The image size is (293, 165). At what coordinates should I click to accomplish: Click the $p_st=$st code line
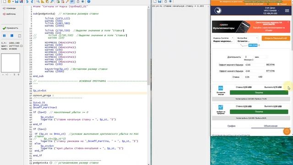(x=40, y=91)
